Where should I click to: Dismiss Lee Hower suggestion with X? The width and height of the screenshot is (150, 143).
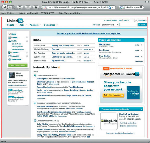pos(142,51)
